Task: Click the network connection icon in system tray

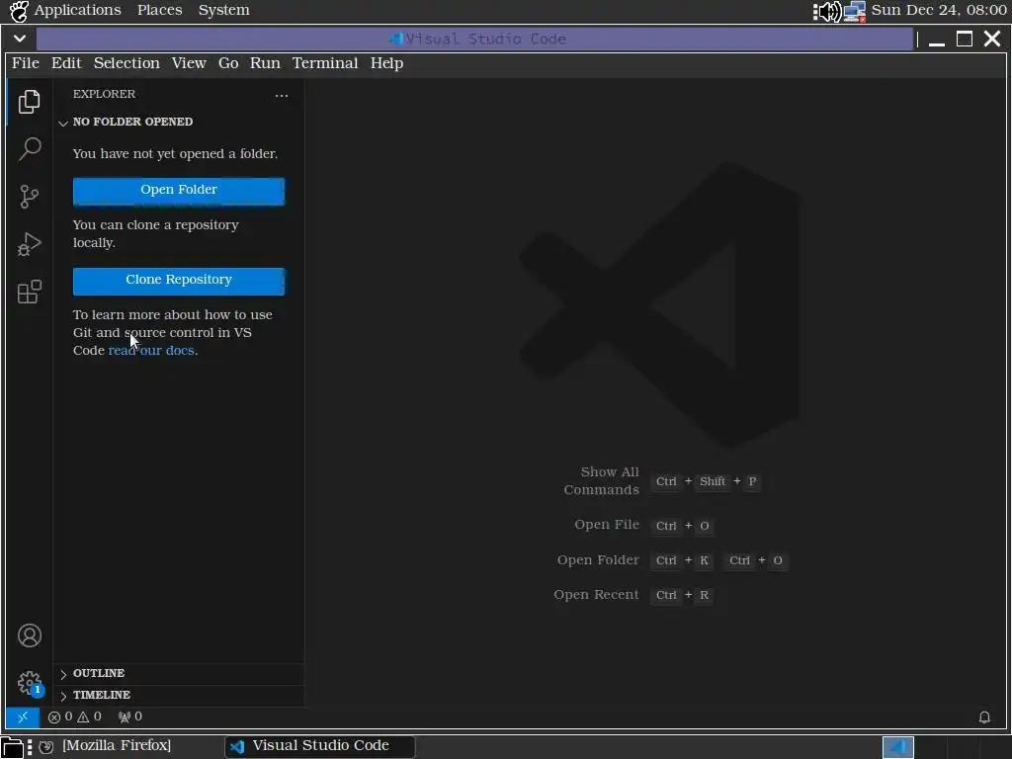Action: pos(855,11)
